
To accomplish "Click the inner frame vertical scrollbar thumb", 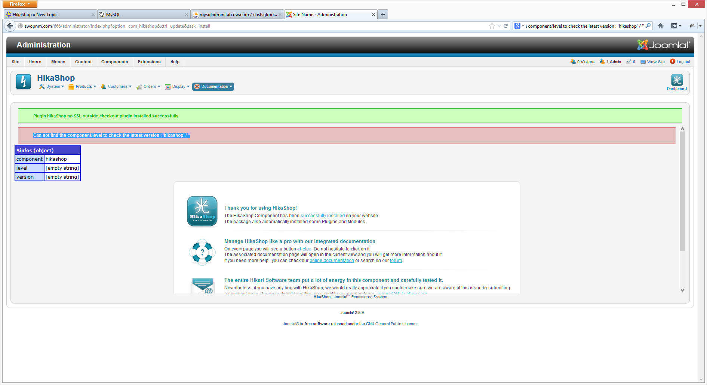I will point(682,191).
